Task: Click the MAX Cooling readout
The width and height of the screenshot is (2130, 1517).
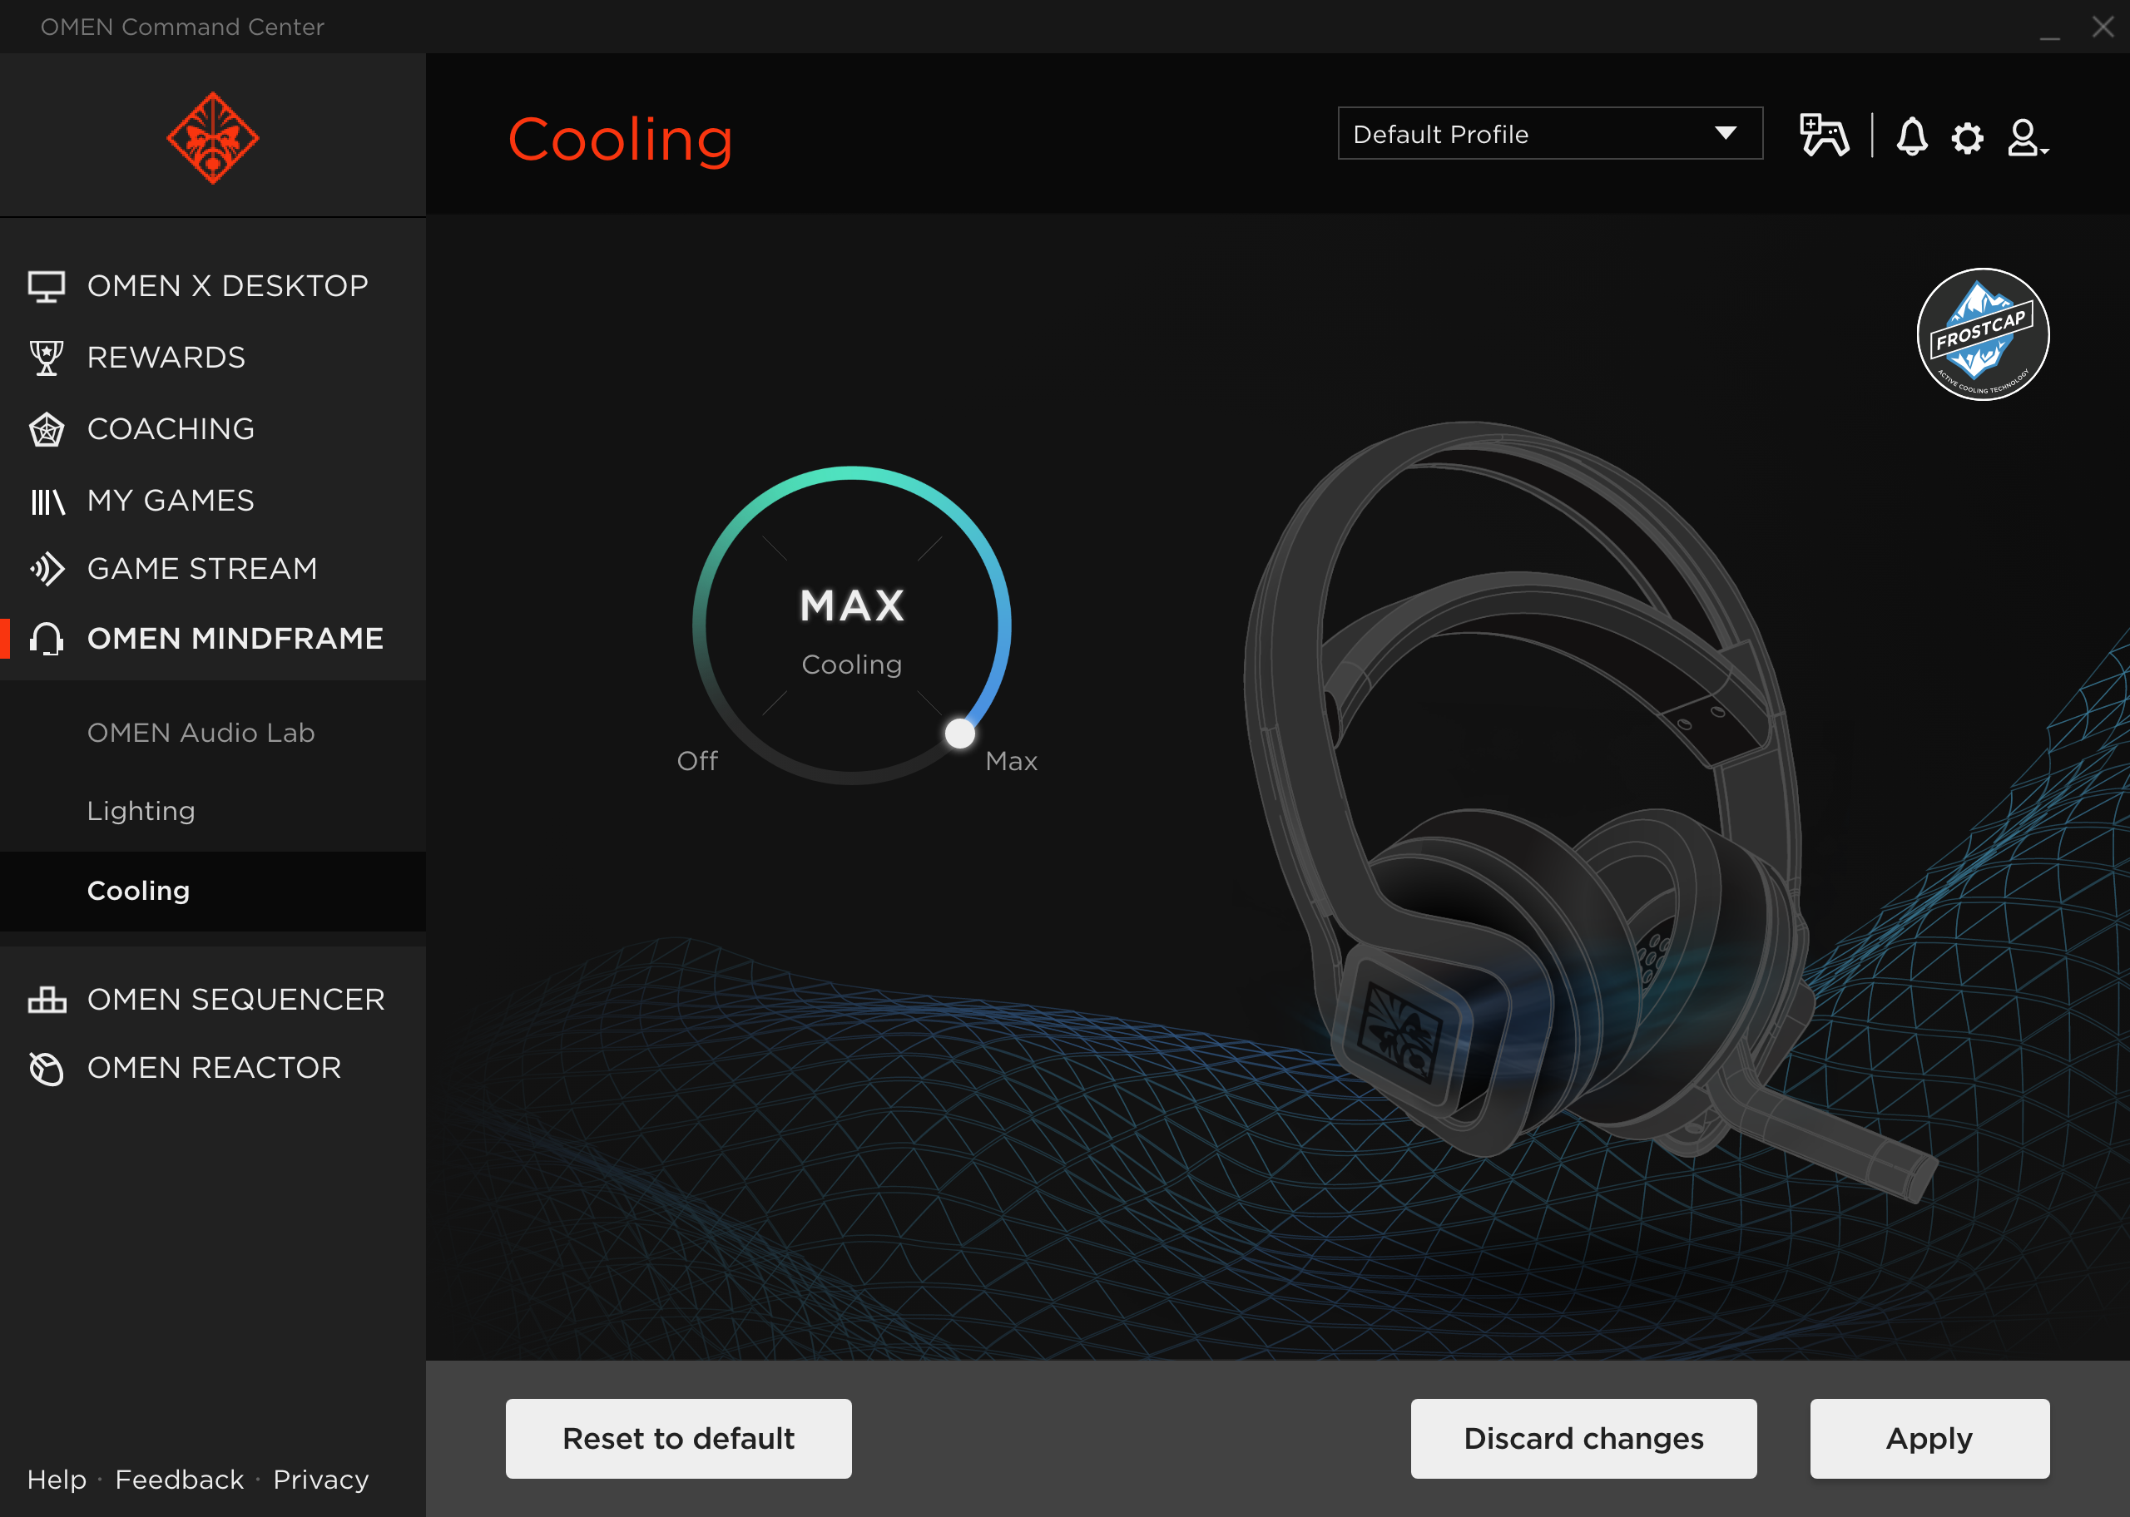Action: [x=852, y=630]
